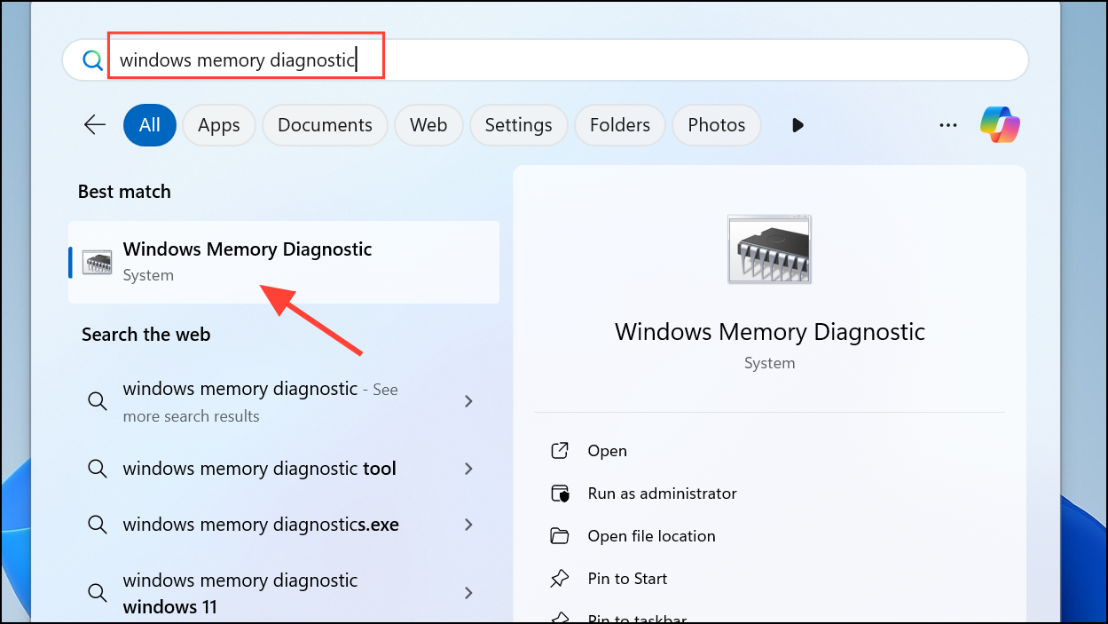
Task: Click search icon beside 'windows memory diagnostic tool'
Action: [x=97, y=469]
